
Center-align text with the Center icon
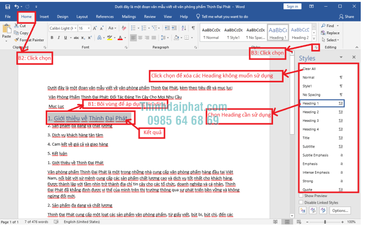tap(140, 38)
